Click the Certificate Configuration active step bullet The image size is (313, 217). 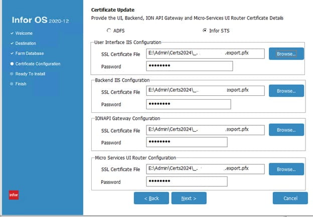pos(12,64)
